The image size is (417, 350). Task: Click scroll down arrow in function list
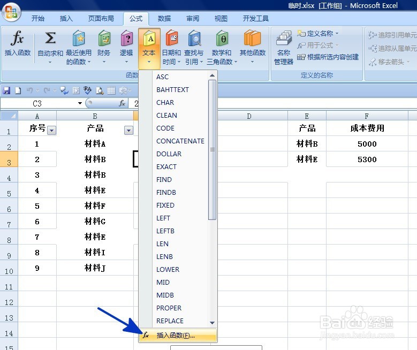(212, 323)
